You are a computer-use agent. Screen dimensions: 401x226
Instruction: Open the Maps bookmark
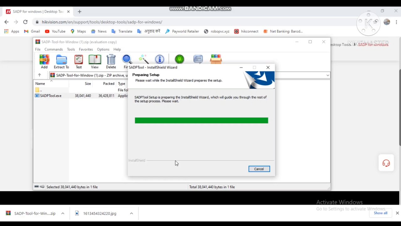tap(78, 31)
